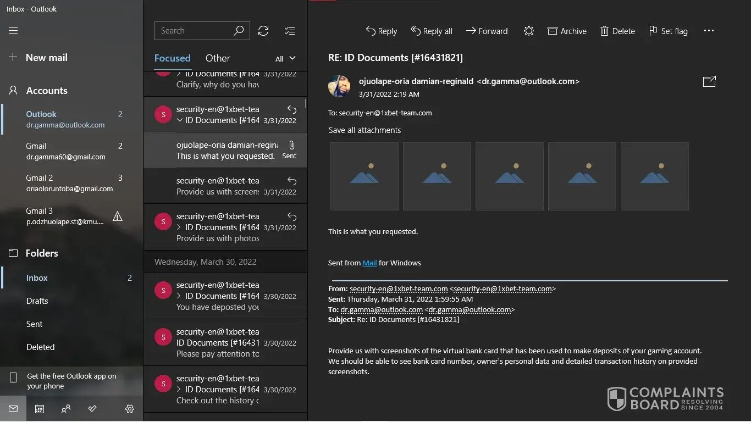Open the All filter dropdown

(x=285, y=58)
